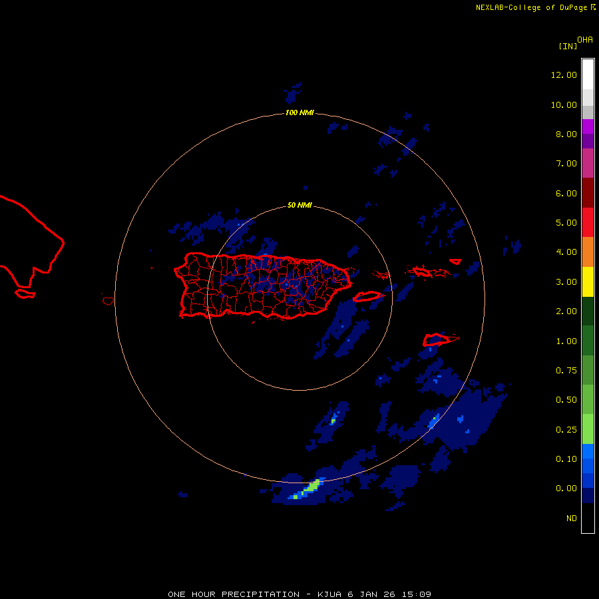Click the 12.00 legend value

[x=564, y=75]
